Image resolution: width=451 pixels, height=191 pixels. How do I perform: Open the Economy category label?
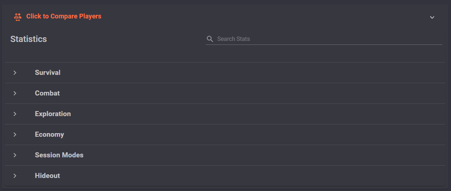[49, 135]
